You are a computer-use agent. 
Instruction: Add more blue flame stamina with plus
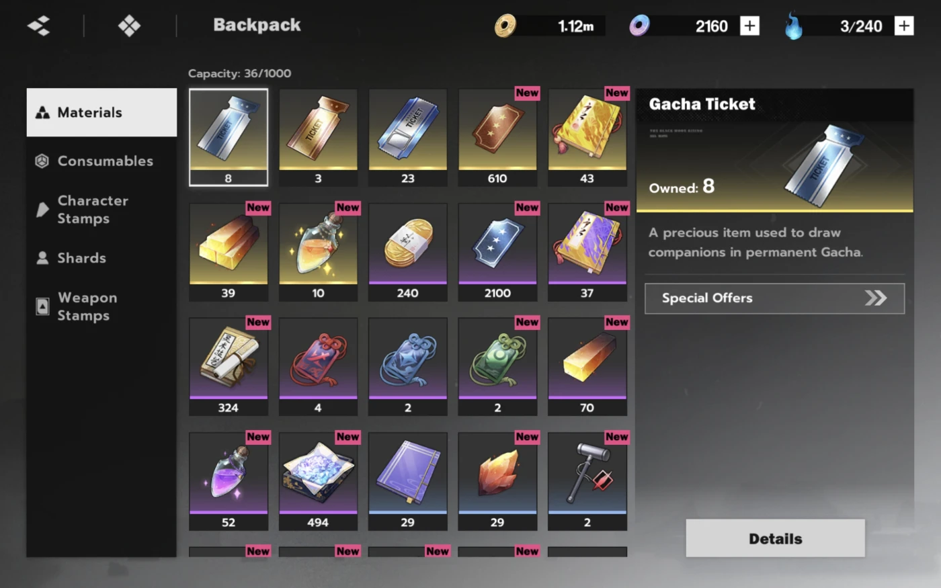pyautogui.click(x=904, y=26)
